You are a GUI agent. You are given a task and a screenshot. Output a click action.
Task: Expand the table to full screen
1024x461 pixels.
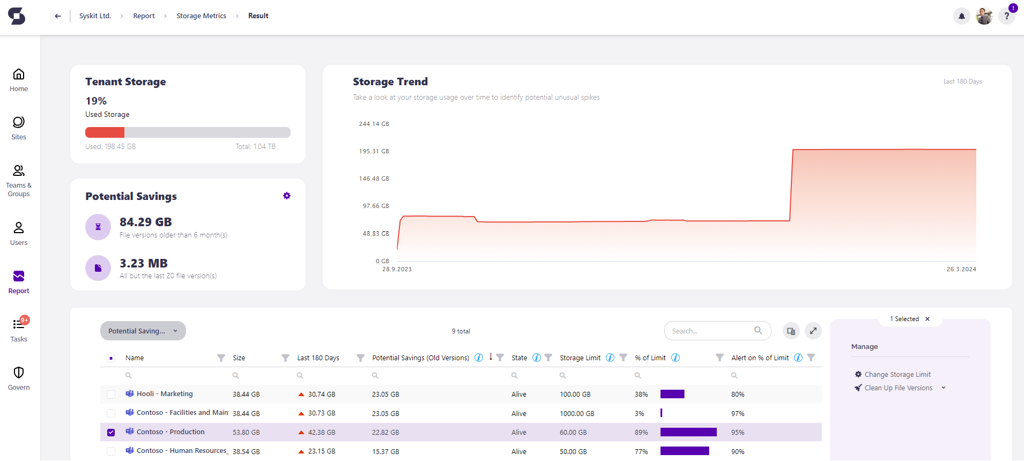tap(813, 331)
